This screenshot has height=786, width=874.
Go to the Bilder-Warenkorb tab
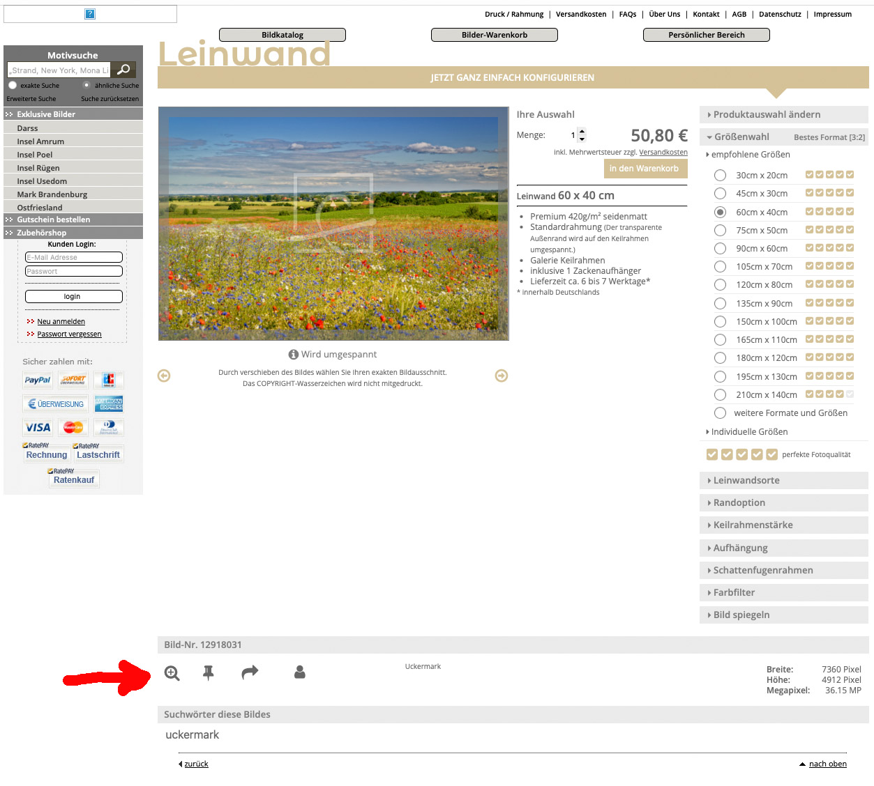tap(495, 35)
